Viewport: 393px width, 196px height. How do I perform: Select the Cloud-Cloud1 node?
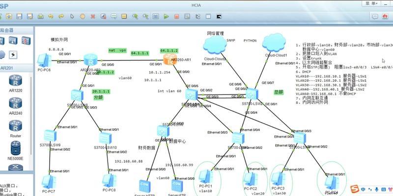[x=274, y=43]
